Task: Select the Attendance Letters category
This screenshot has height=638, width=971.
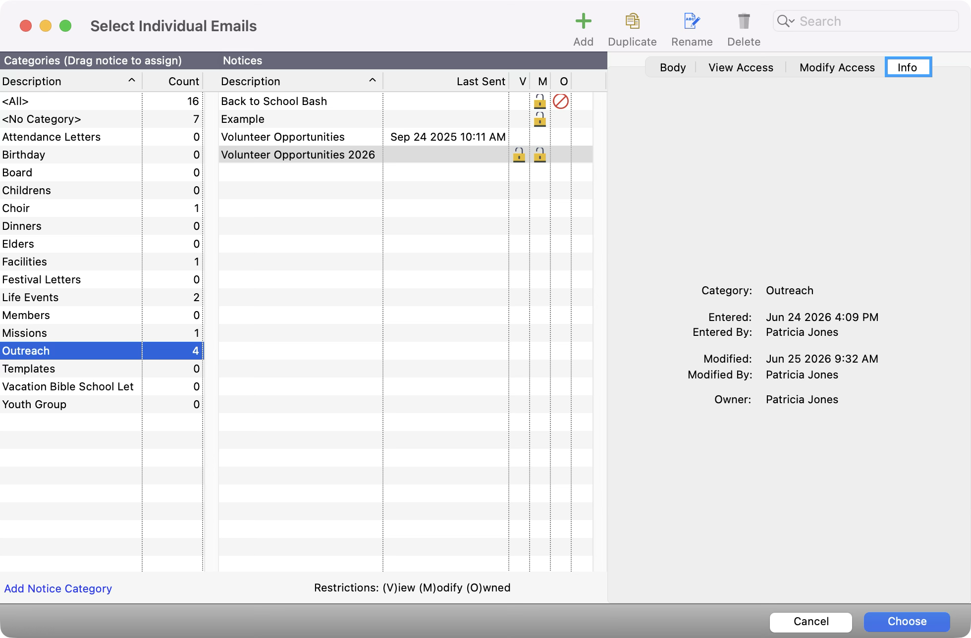Action: click(x=102, y=137)
